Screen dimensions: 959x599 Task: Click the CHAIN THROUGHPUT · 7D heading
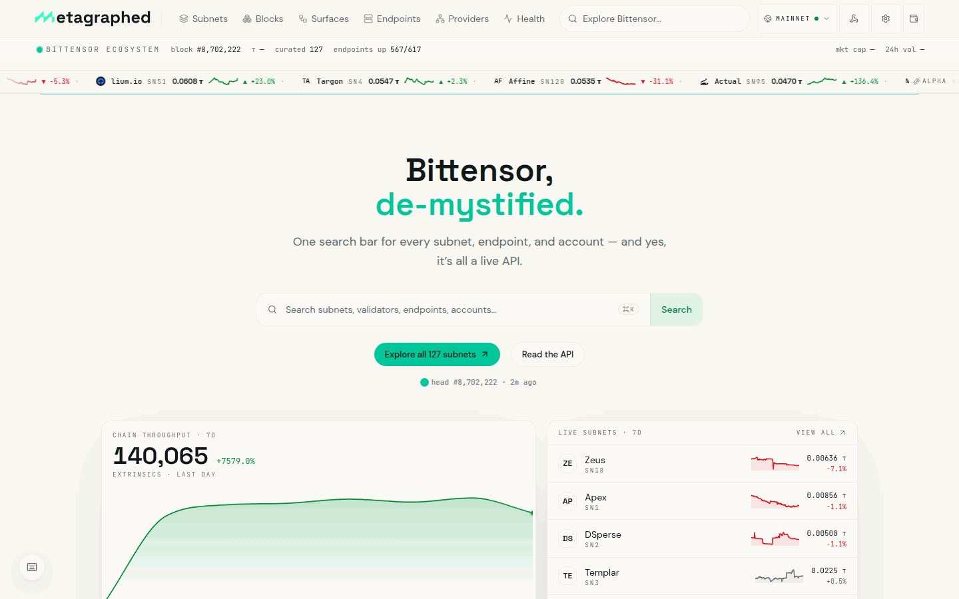164,435
